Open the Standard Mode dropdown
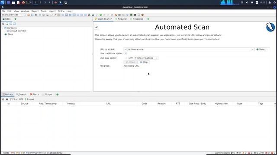Screen dimensions: 277x155 [x=12, y=15]
